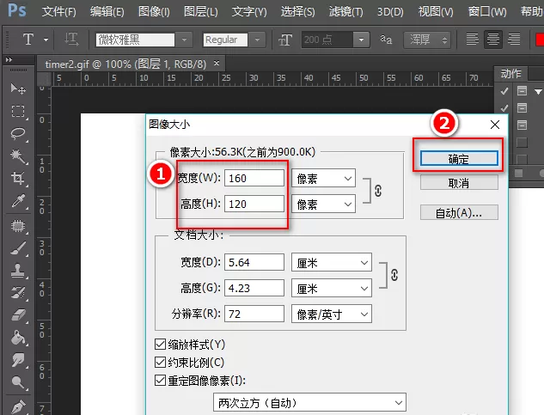Select the Eraser tool
Screen dimensions: 544x415
click(x=18, y=315)
